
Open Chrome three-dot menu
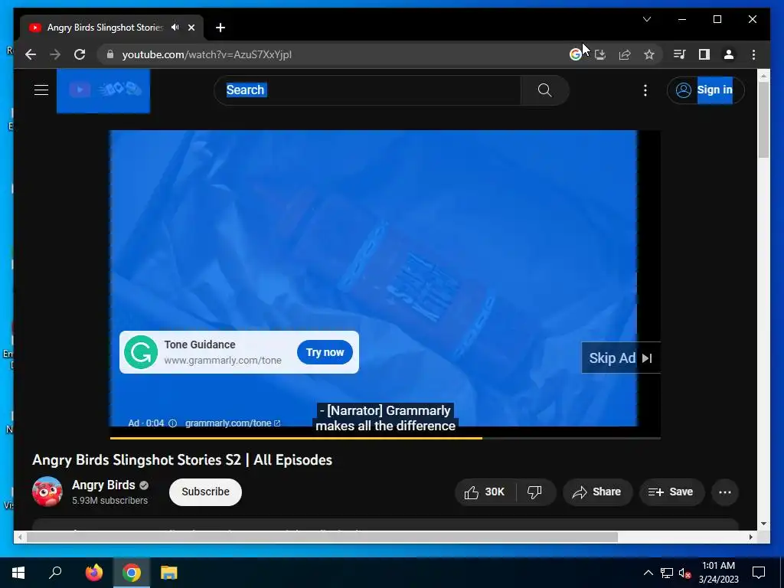[753, 54]
